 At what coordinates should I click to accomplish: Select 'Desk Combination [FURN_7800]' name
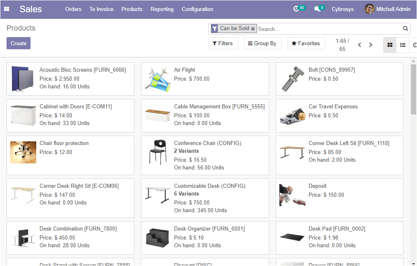click(x=78, y=229)
